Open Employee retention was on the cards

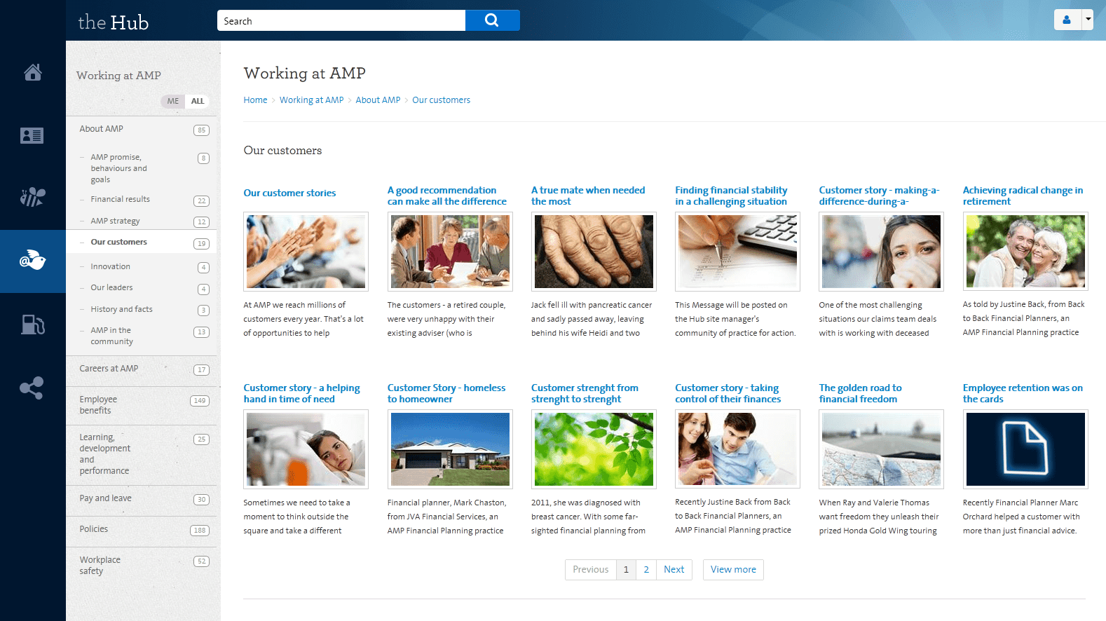click(1023, 393)
